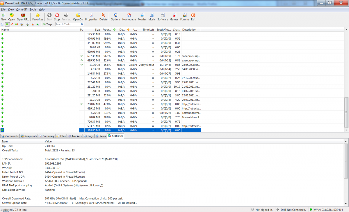
Task: Open task Properties from the toolbar
Action: tap(91, 15)
